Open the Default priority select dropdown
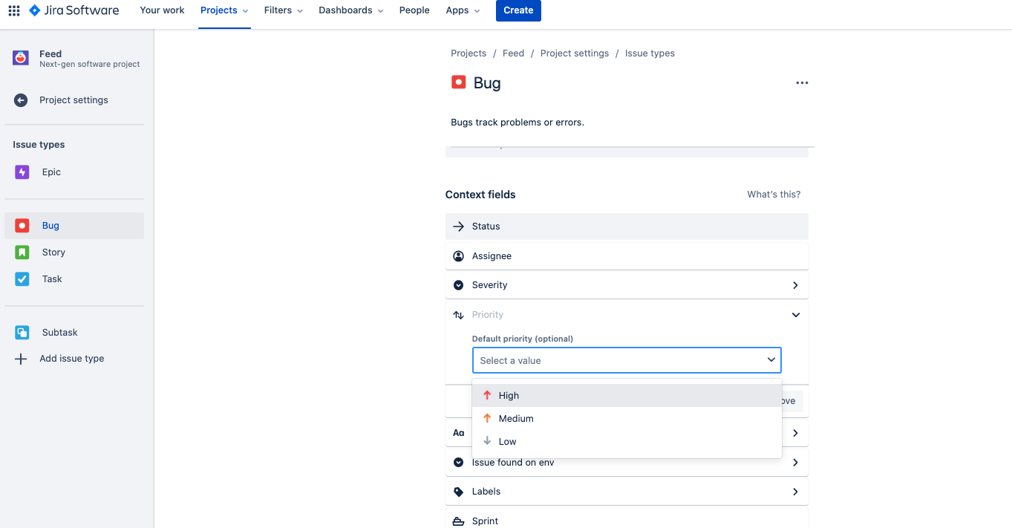The image size is (1012, 528). click(x=627, y=360)
